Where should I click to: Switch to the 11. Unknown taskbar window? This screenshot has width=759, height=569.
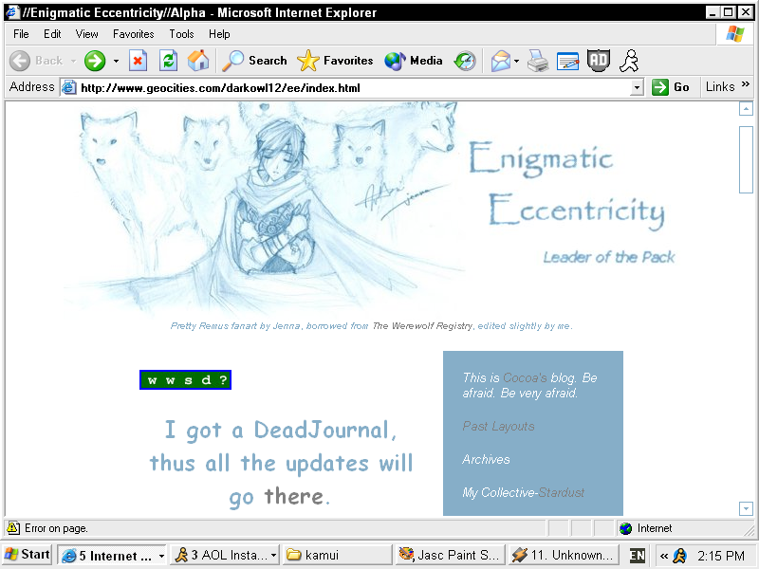point(565,555)
